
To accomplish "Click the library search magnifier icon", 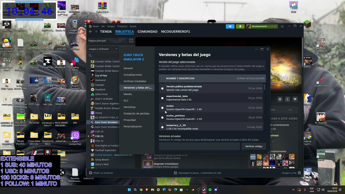I will [x=90, y=56].
